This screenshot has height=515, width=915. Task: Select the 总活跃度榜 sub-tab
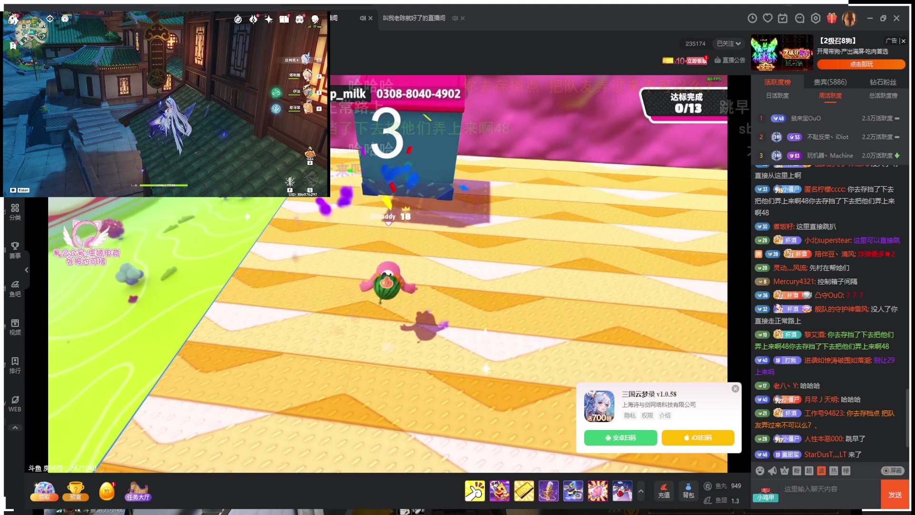coord(883,96)
